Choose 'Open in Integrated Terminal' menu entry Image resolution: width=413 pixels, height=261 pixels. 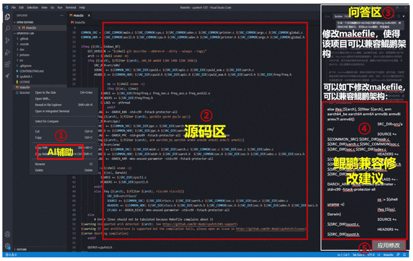tap(52, 111)
